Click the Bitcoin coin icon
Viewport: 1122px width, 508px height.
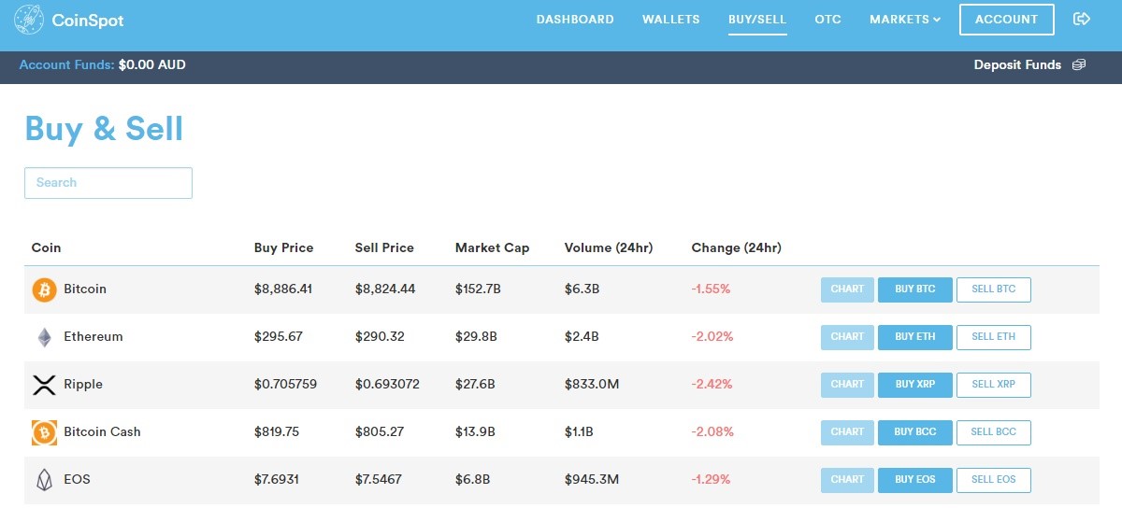(x=44, y=289)
